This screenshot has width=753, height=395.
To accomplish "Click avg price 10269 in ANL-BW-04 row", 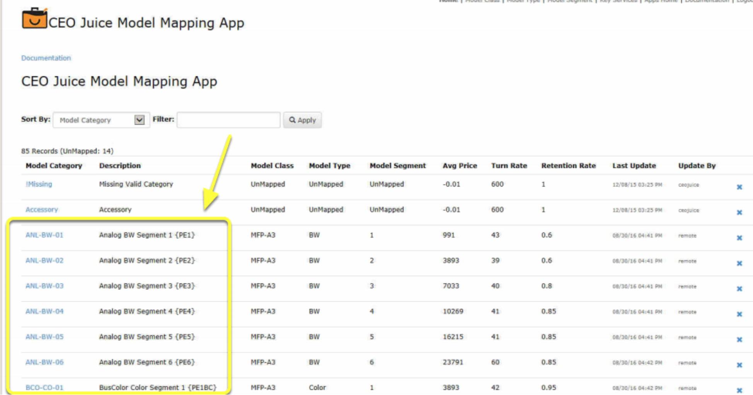I will (x=453, y=311).
